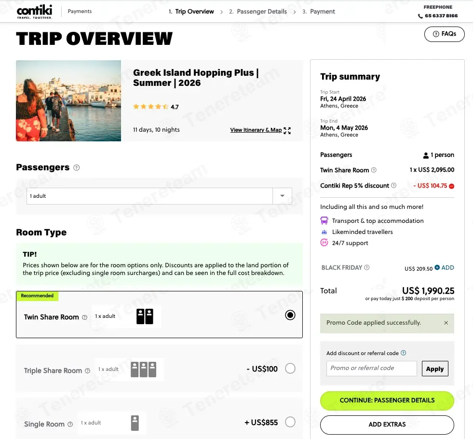
Task: Remove Contiki Rep 5% discount red icon
Action: 452,186
